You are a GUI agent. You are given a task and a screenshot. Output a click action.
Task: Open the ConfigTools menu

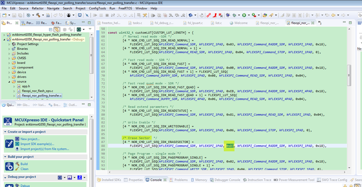coord(97,8)
